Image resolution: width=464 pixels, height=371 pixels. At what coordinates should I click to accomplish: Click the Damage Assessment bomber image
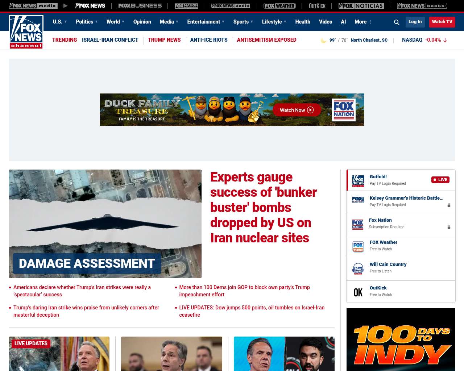pos(105,224)
